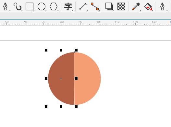Click the ruler mark labeled 130

(x=154, y=22)
